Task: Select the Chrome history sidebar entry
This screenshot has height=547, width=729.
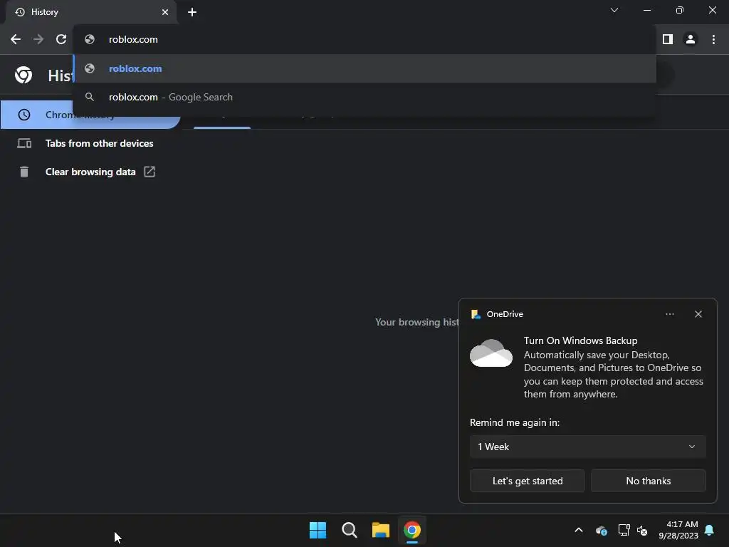Action: pyautogui.click(x=90, y=115)
